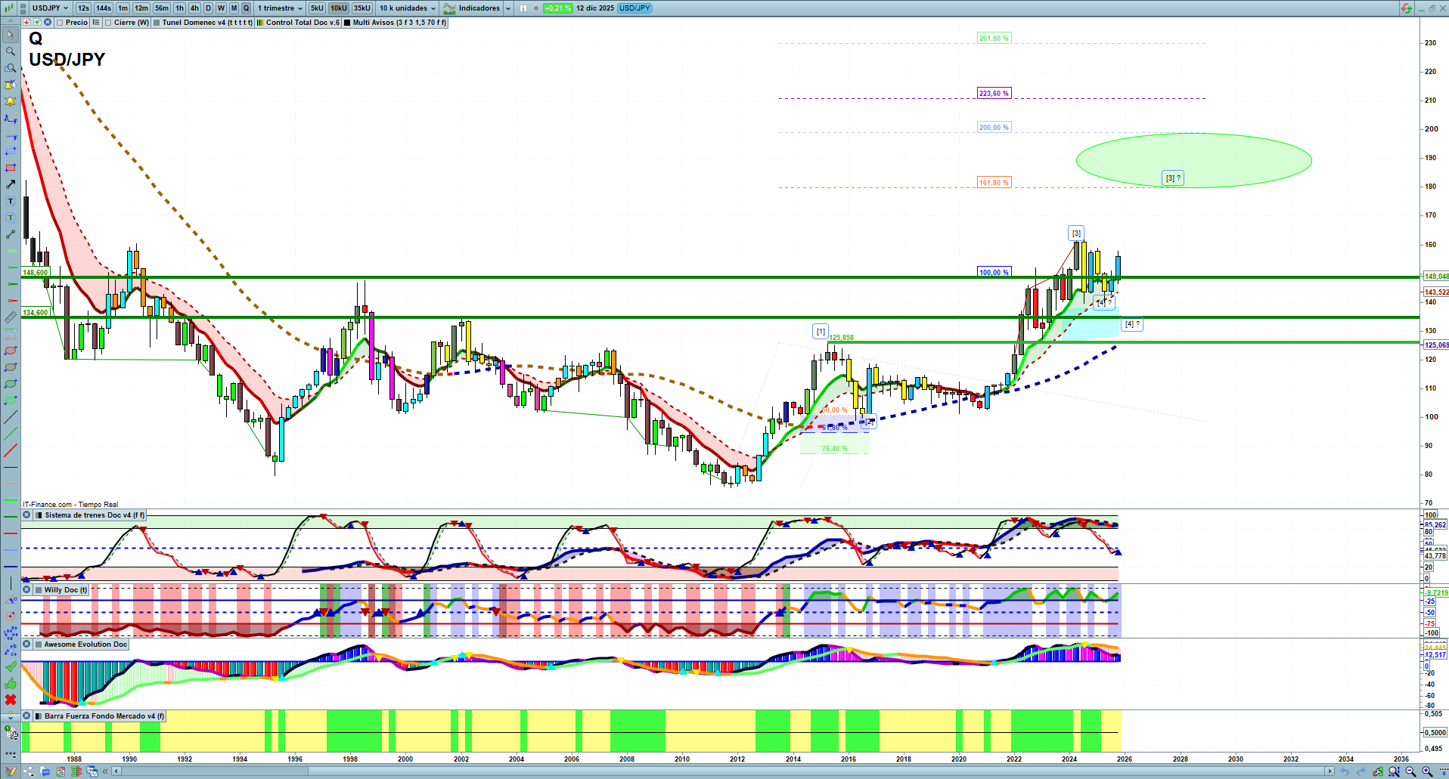Select the green diagonal line tool

coord(11,434)
